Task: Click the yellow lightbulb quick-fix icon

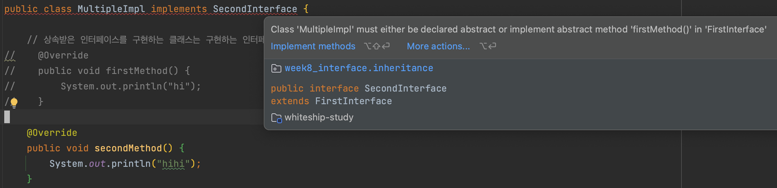Action: [14, 102]
